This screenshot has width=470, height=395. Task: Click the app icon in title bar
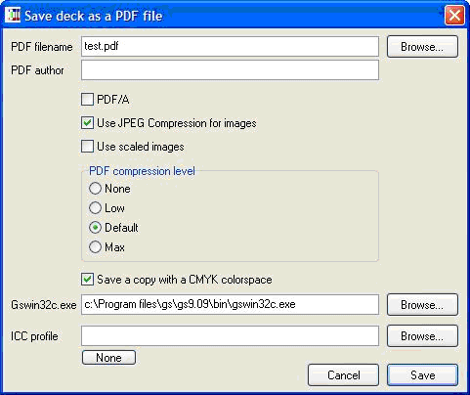[x=14, y=16]
